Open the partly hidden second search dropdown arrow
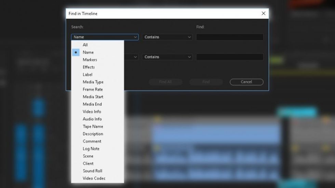 click(135, 57)
